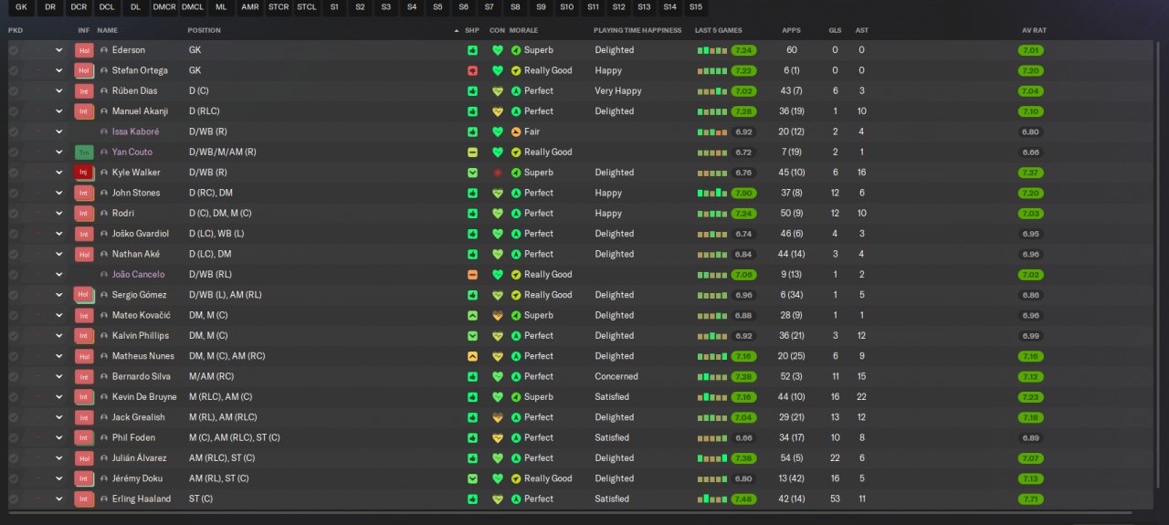
Task: Expand the dropdown arrow for Phil Foden
Action: 59,438
